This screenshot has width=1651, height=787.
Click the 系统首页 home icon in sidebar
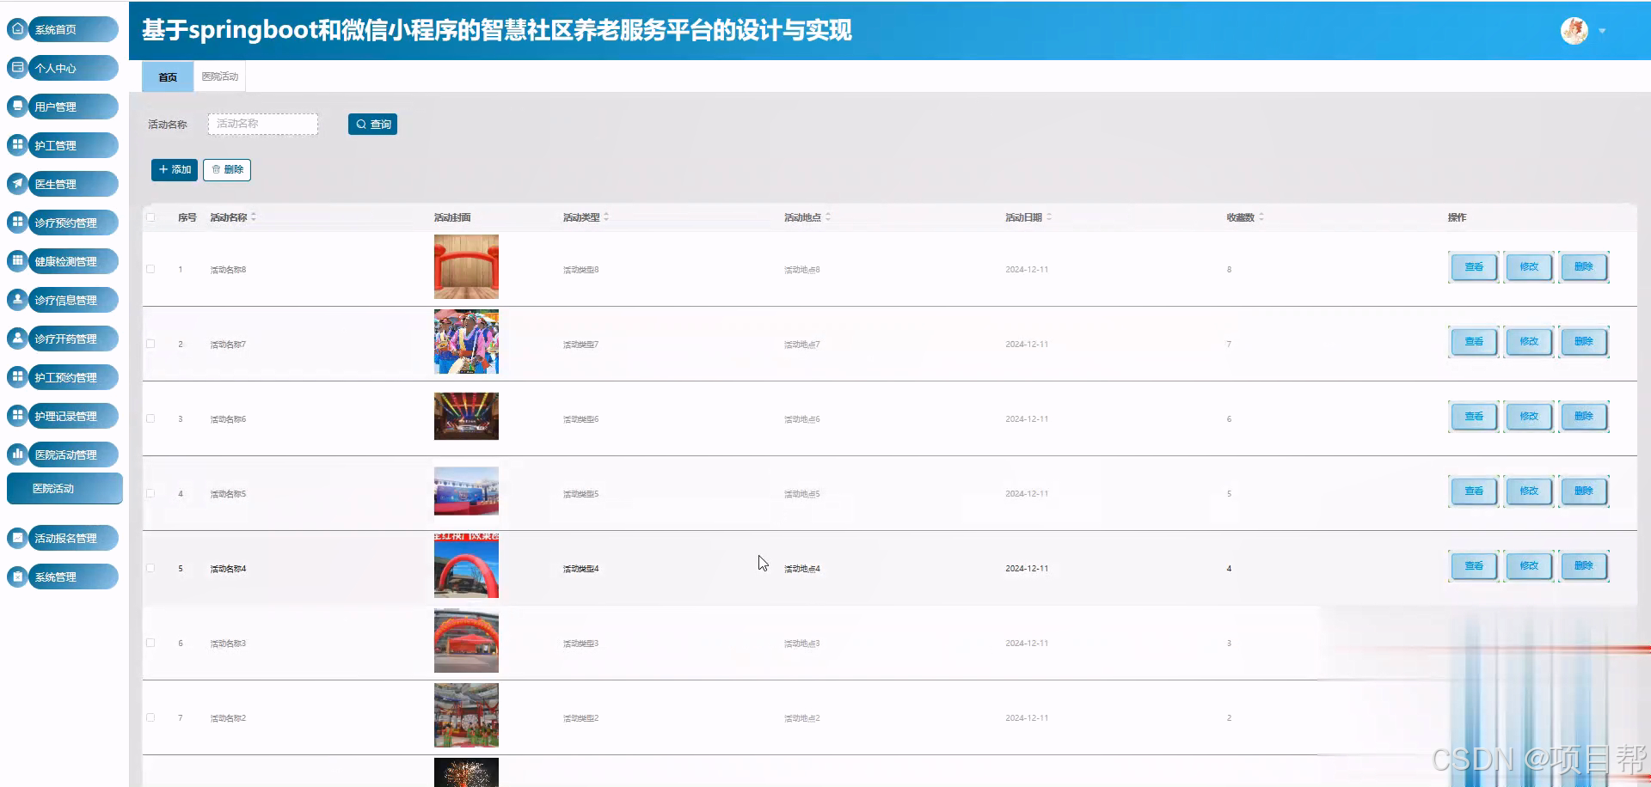tap(17, 28)
